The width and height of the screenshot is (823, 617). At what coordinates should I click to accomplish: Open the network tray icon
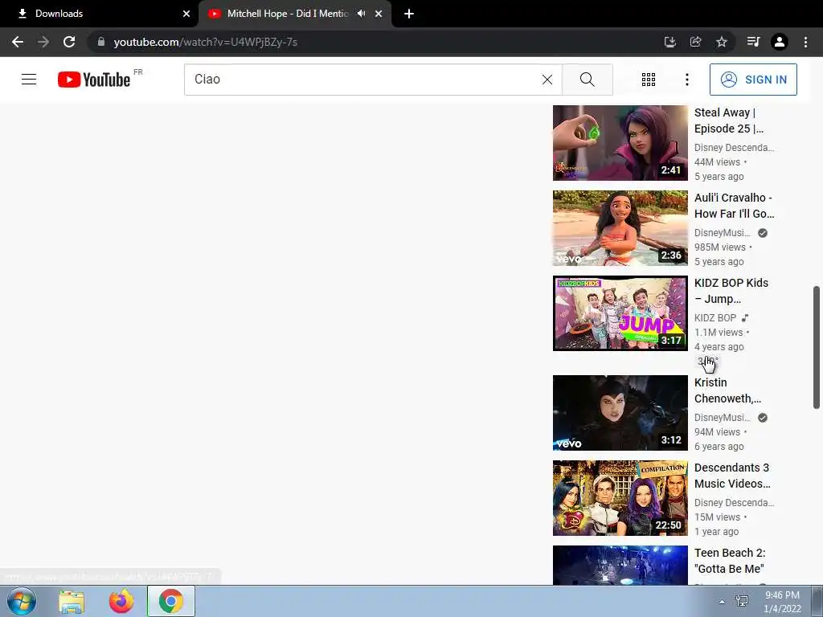click(x=742, y=601)
